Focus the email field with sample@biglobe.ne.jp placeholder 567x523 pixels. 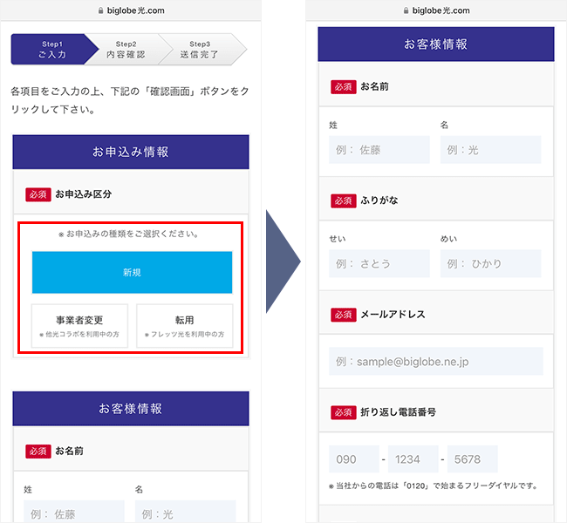tap(436, 362)
